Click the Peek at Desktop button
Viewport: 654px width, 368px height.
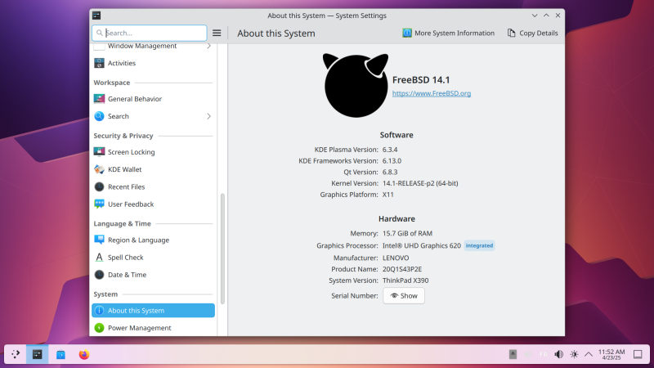(x=638, y=354)
